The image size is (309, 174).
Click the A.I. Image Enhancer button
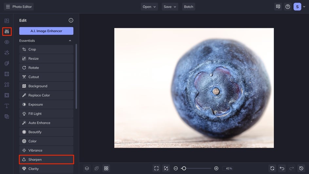click(x=46, y=31)
